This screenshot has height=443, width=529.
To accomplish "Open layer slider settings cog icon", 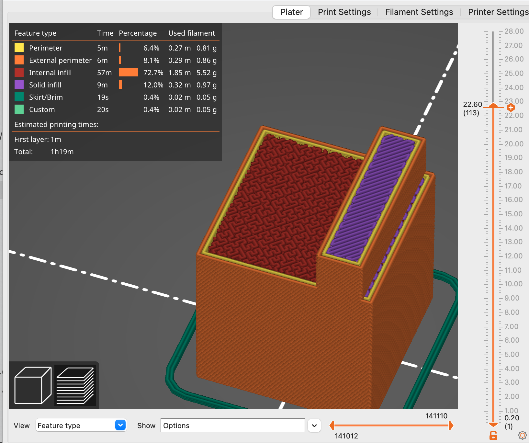I will tap(522, 435).
